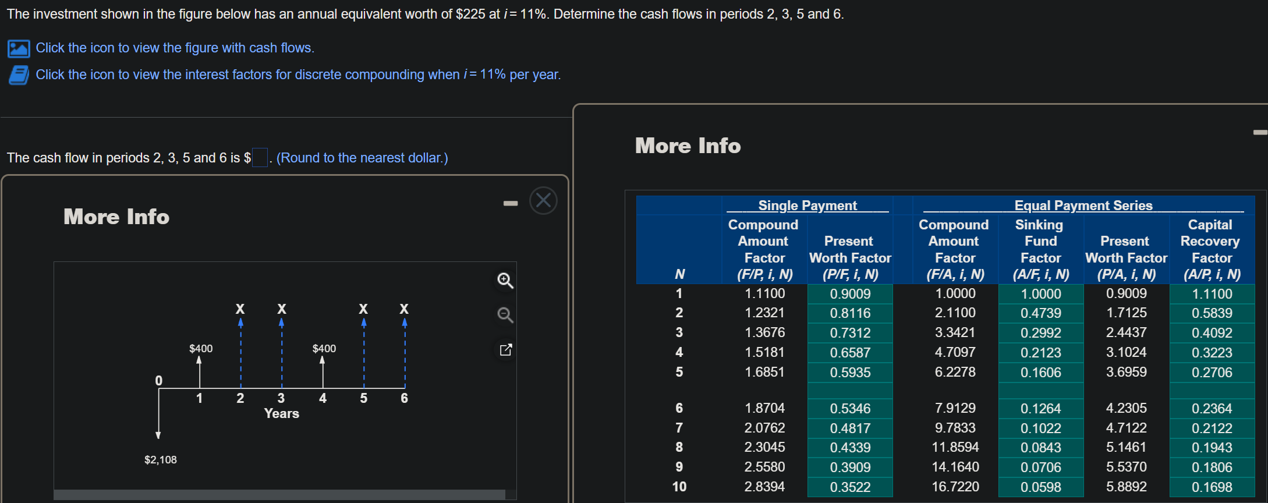Click the horizontal scrollbar under the figure
Image resolution: width=1268 pixels, height=503 pixels.
(279, 494)
